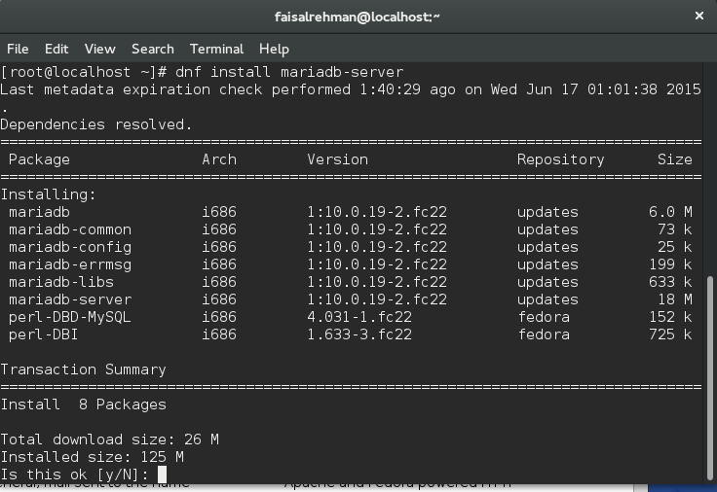Click the 'mariadb-config' package name
The width and height of the screenshot is (717, 492).
pyautogui.click(x=70, y=247)
